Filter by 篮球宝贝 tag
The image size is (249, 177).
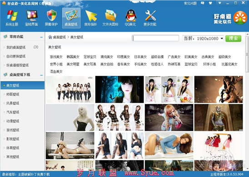click(x=191, y=64)
